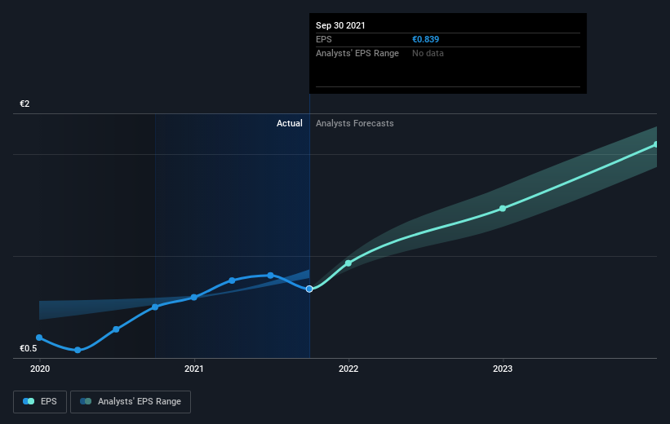Click the 2021 x-axis label
The height and width of the screenshot is (424, 670).
tap(194, 369)
